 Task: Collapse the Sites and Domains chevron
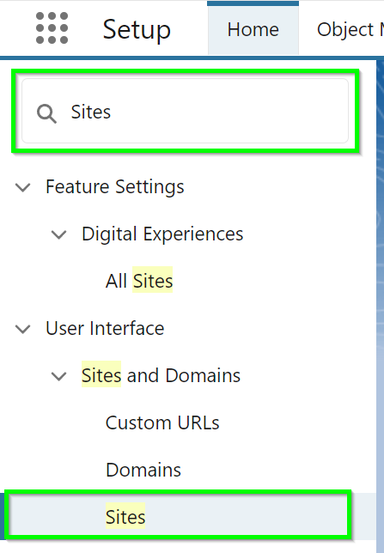pyautogui.click(x=59, y=376)
